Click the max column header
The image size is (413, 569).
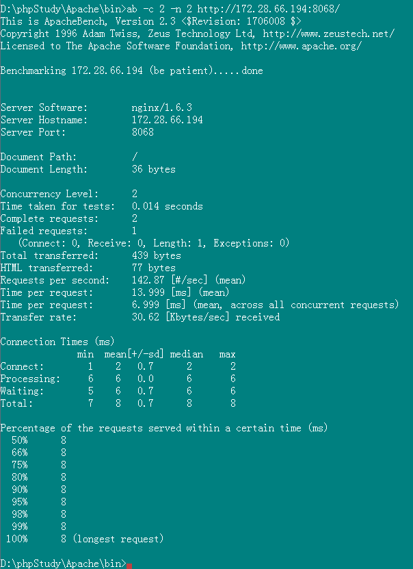[227, 354]
